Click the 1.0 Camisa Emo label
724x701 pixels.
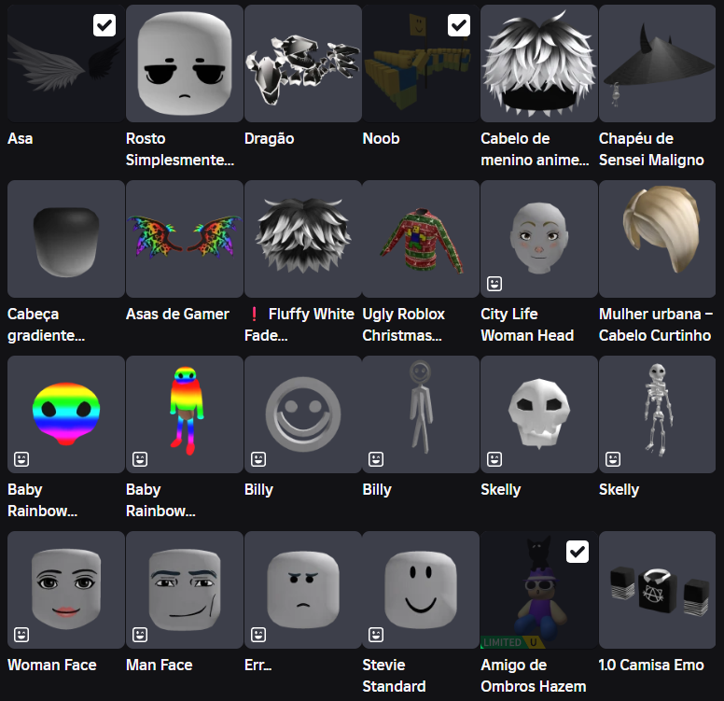click(x=651, y=665)
